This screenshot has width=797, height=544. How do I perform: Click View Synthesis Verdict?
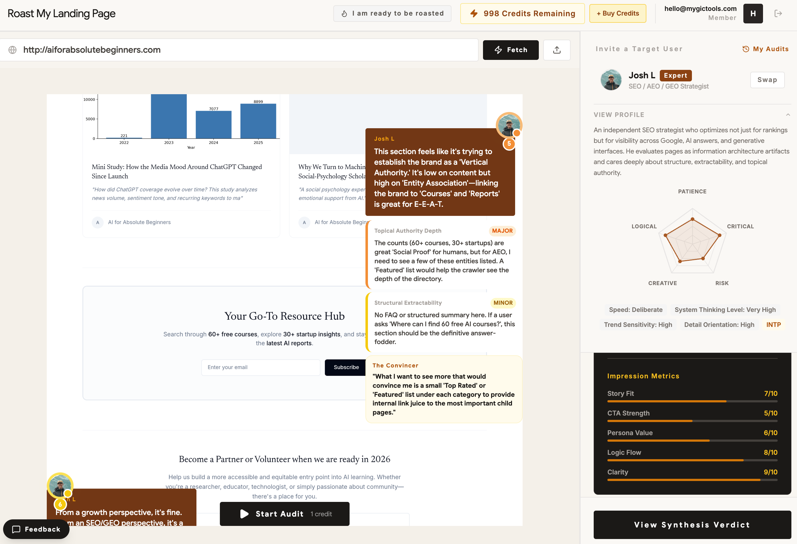pos(692,525)
